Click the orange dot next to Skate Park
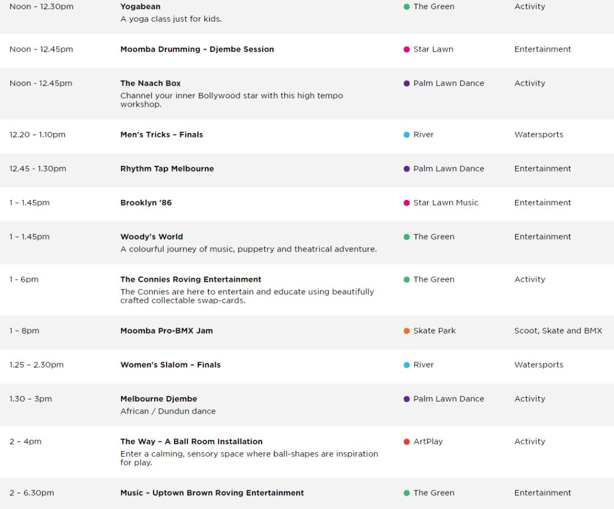Screen dimensions: 614x509 tap(406, 331)
